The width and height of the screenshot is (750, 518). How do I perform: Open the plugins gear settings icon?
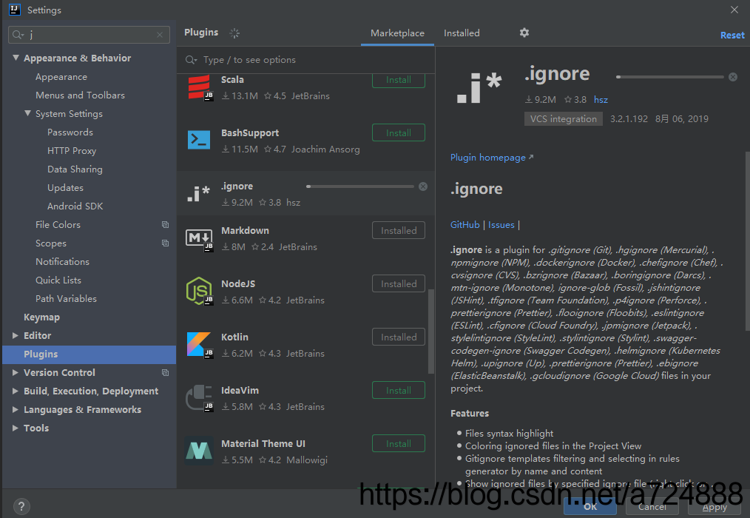coord(524,33)
